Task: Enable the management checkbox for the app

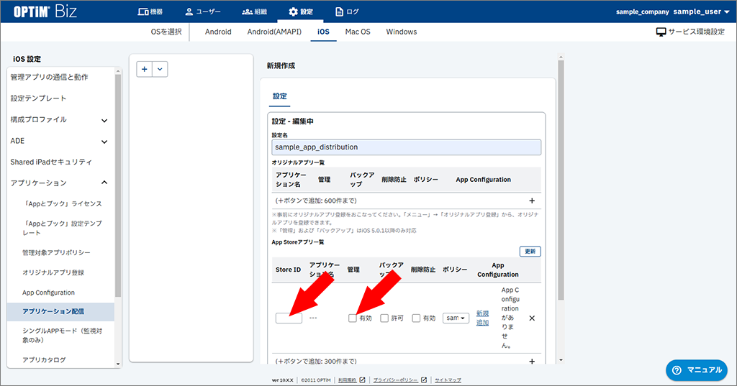Action: point(353,318)
